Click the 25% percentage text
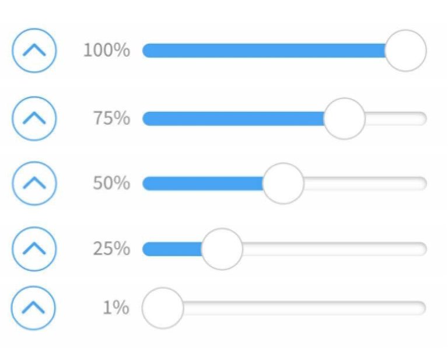This screenshot has height=360, width=448. (111, 249)
